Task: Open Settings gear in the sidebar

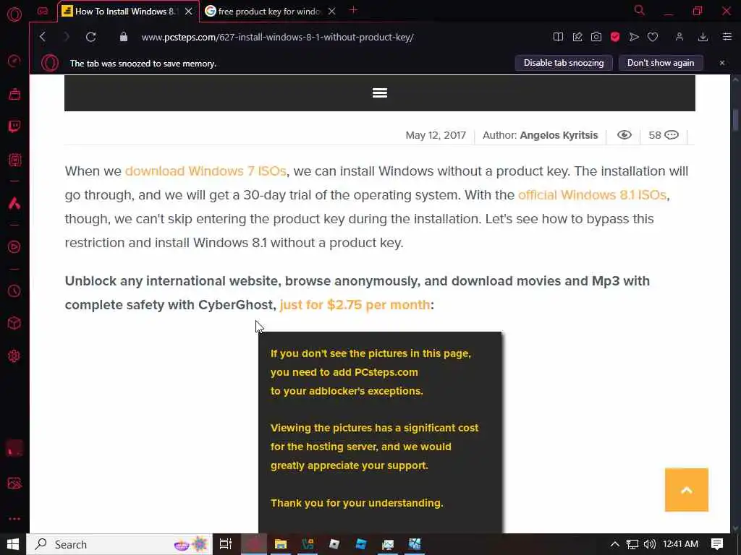Action: [14, 356]
